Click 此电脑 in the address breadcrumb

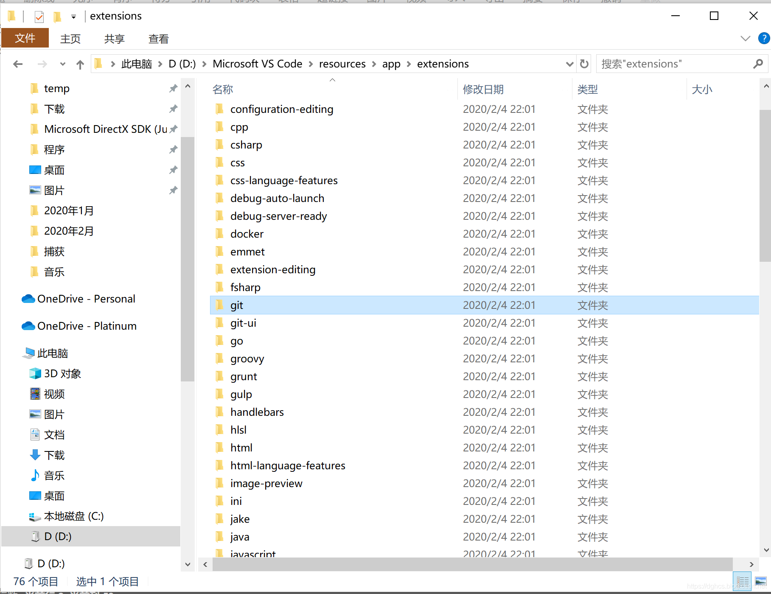tap(137, 64)
